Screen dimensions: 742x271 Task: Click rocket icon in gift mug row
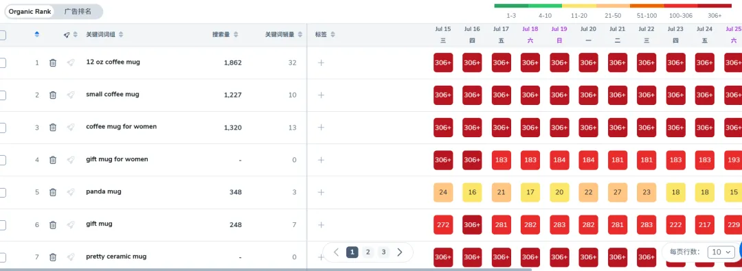(x=71, y=224)
